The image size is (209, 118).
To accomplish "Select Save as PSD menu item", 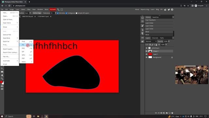I will (x=10, y=35).
